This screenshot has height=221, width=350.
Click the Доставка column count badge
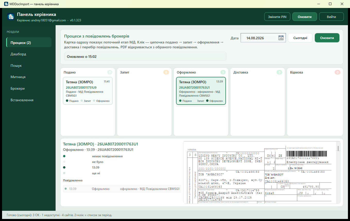(x=279, y=72)
